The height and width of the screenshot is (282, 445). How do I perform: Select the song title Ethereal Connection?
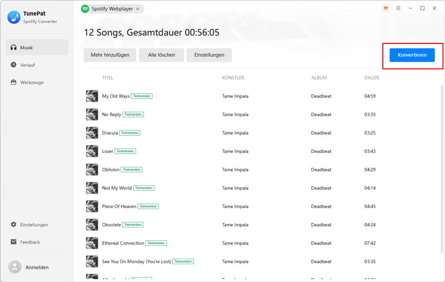123,243
